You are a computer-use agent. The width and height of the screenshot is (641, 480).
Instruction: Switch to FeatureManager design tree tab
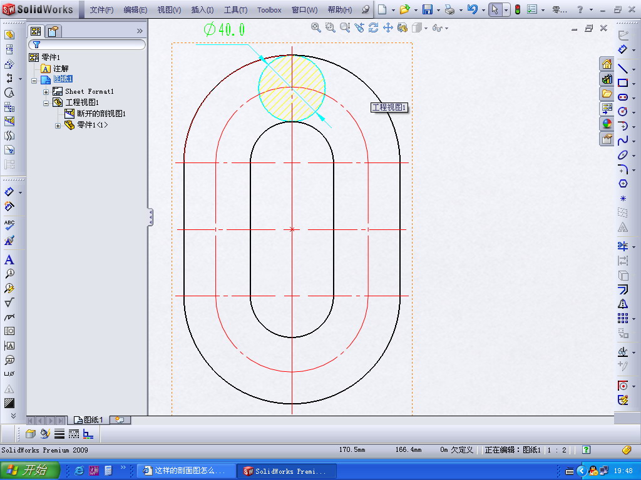click(36, 31)
